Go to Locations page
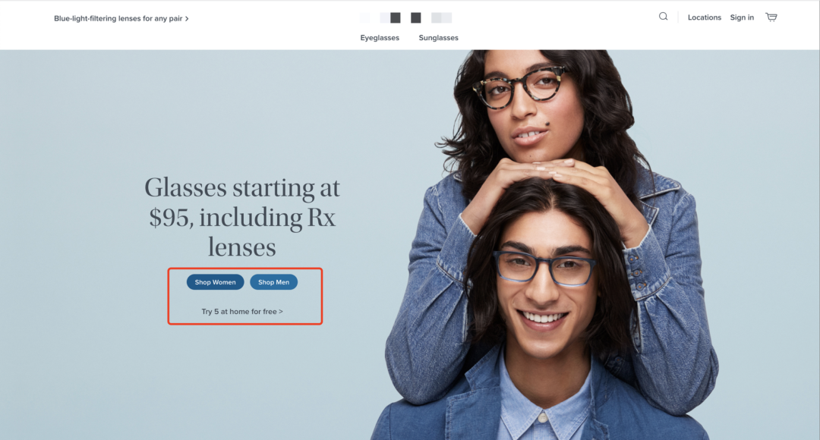This screenshot has height=440, width=820. coord(704,17)
